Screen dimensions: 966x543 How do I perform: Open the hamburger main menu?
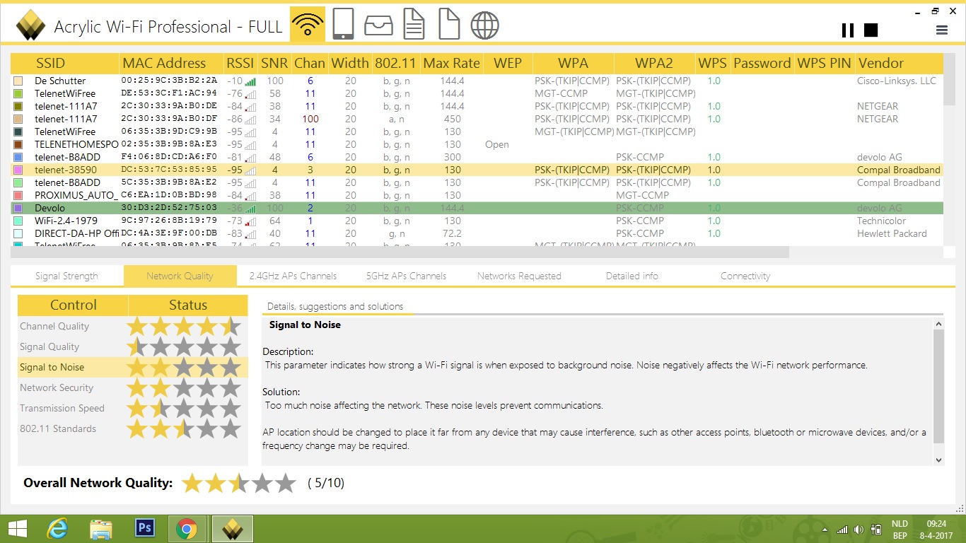click(941, 30)
